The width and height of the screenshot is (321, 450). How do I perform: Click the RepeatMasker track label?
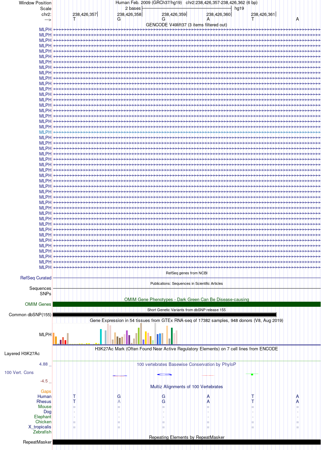[37, 442]
